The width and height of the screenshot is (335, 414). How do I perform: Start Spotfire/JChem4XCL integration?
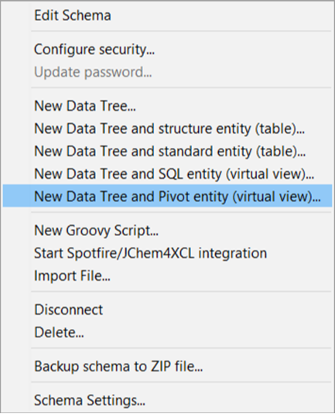pos(167,253)
